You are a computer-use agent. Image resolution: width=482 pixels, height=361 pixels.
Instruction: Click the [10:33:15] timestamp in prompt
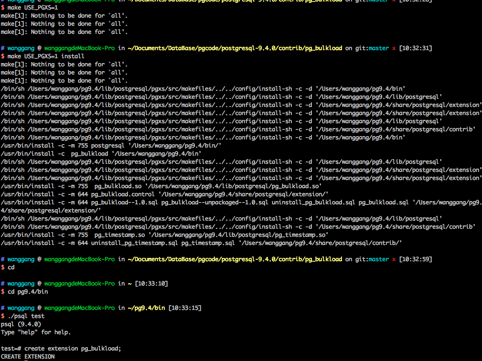click(185, 308)
